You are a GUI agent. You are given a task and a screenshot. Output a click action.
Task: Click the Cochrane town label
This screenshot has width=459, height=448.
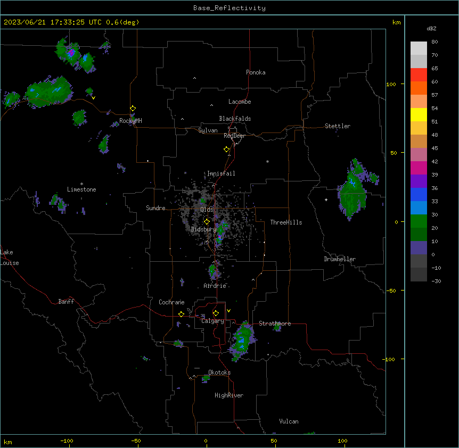click(x=171, y=302)
